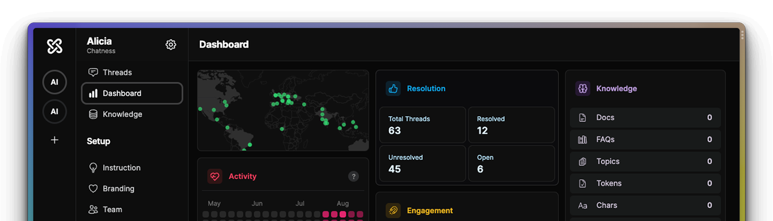Select Dashboard menu item
The image size is (773, 221).
tap(132, 93)
